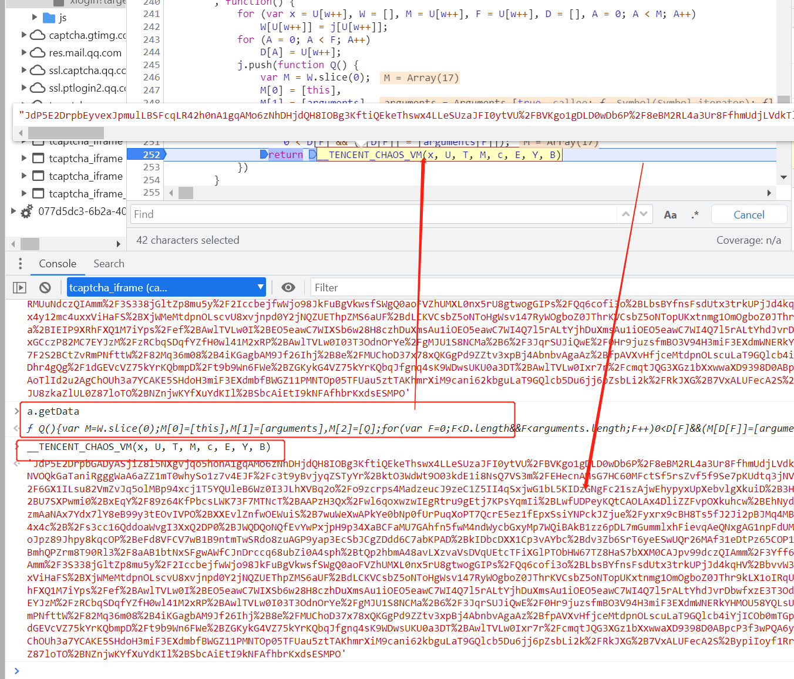The image size is (794, 679).
Task: Click the M = Array(17) inline value
Action: pyautogui.click(x=421, y=78)
